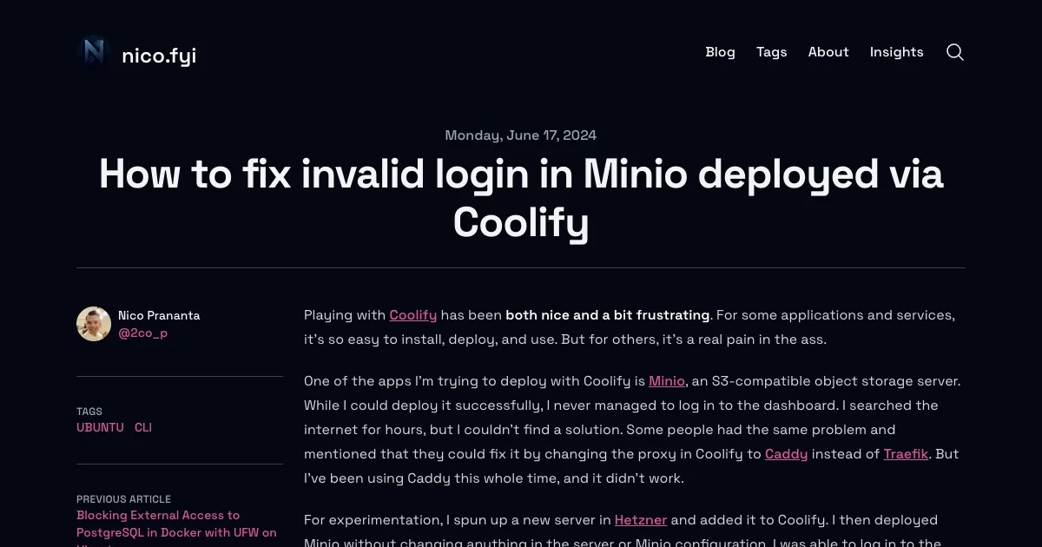Navigate to the Tags page

point(771,52)
